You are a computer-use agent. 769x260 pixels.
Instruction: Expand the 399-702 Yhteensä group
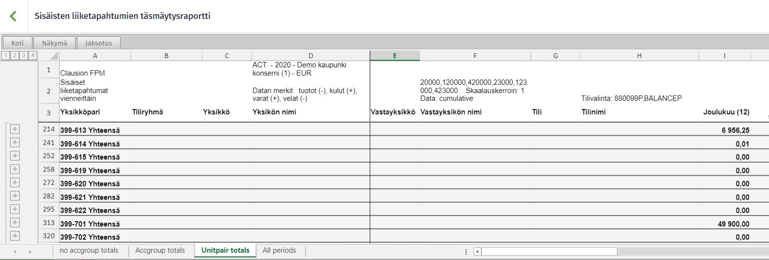click(15, 236)
